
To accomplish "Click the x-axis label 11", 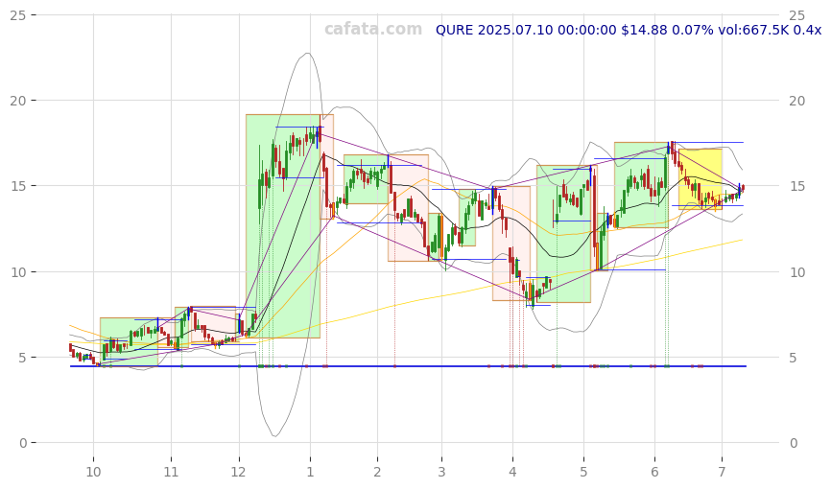I will 171,472.
